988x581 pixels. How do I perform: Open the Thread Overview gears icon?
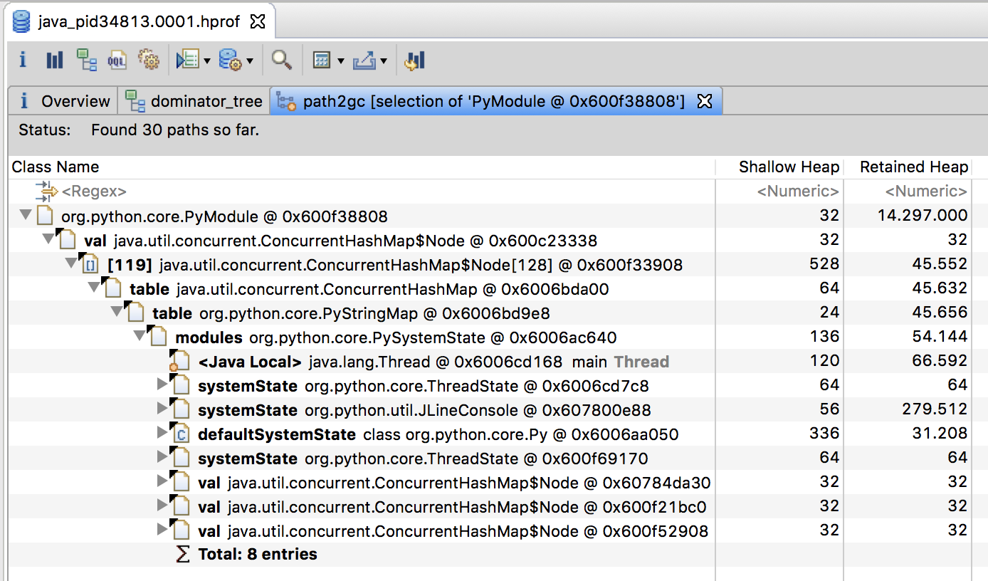(148, 60)
